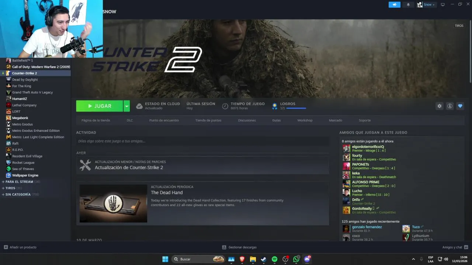Open game settings gear icon
The width and height of the screenshot is (472, 265).
[x=439, y=106]
